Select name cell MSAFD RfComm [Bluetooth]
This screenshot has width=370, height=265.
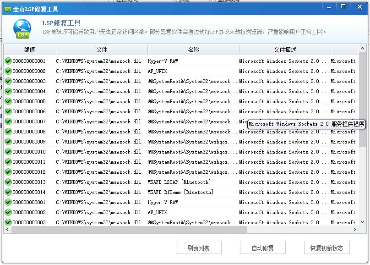coord(180,192)
